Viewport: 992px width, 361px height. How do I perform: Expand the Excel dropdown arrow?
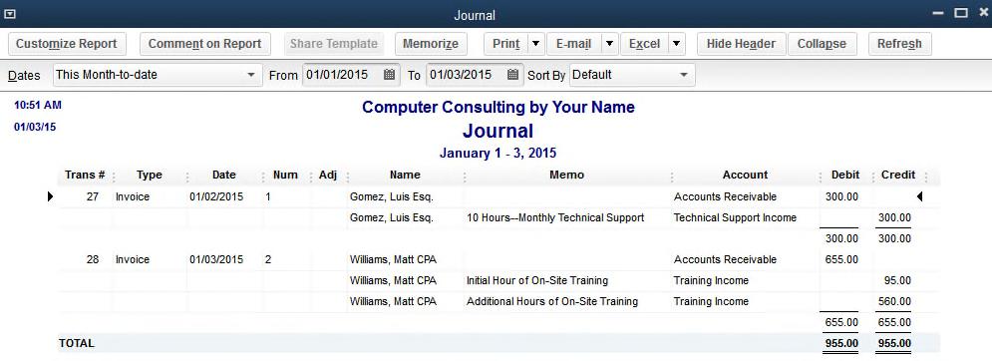[x=676, y=44]
